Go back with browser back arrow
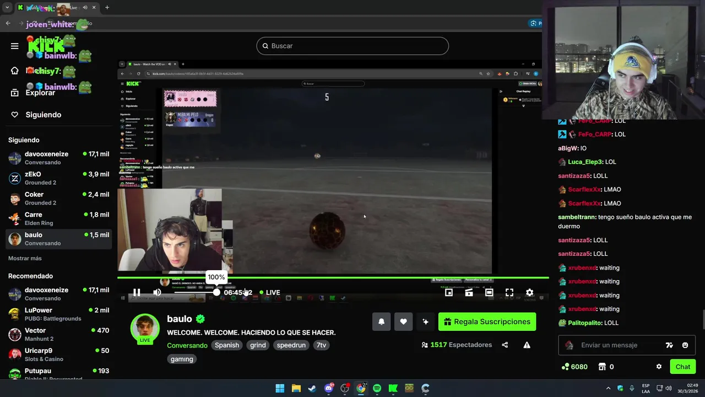 coord(8,23)
